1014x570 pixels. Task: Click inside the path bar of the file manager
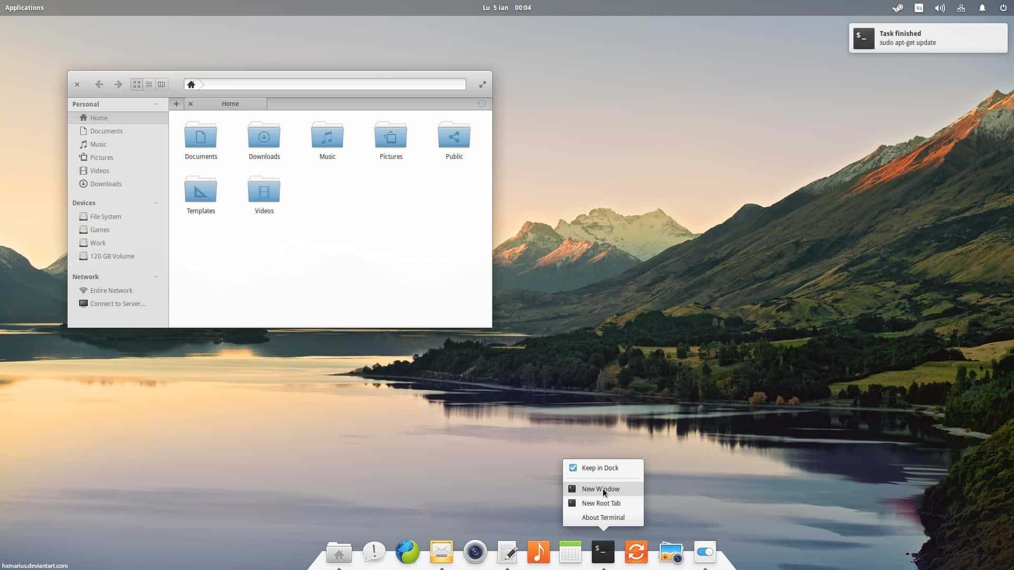[x=333, y=84]
